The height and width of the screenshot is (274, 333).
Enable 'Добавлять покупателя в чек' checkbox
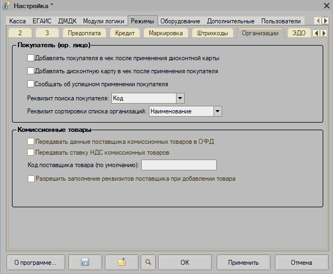pos(30,58)
